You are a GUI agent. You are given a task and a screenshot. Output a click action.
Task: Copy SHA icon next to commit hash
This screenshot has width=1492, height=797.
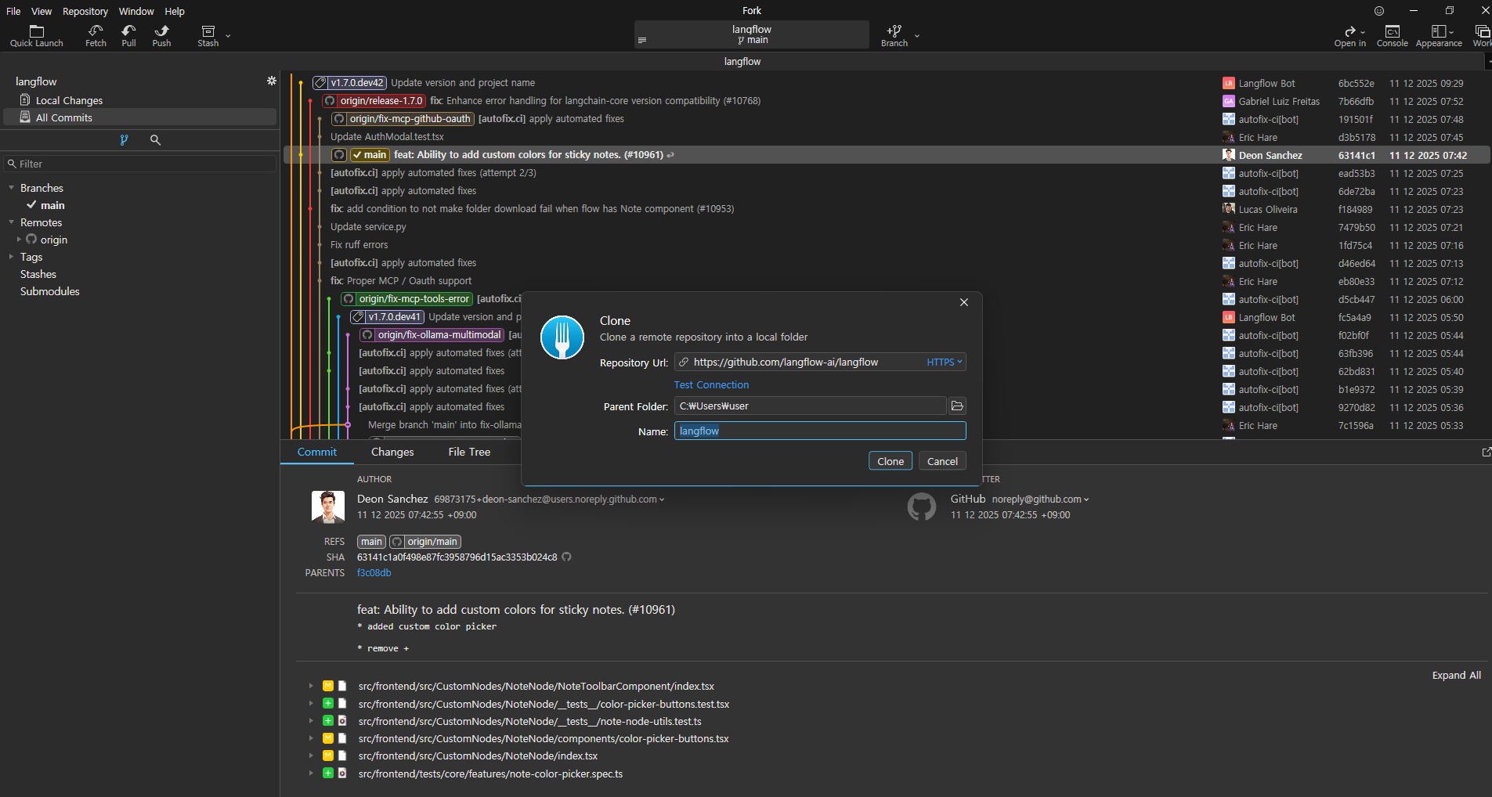click(566, 557)
